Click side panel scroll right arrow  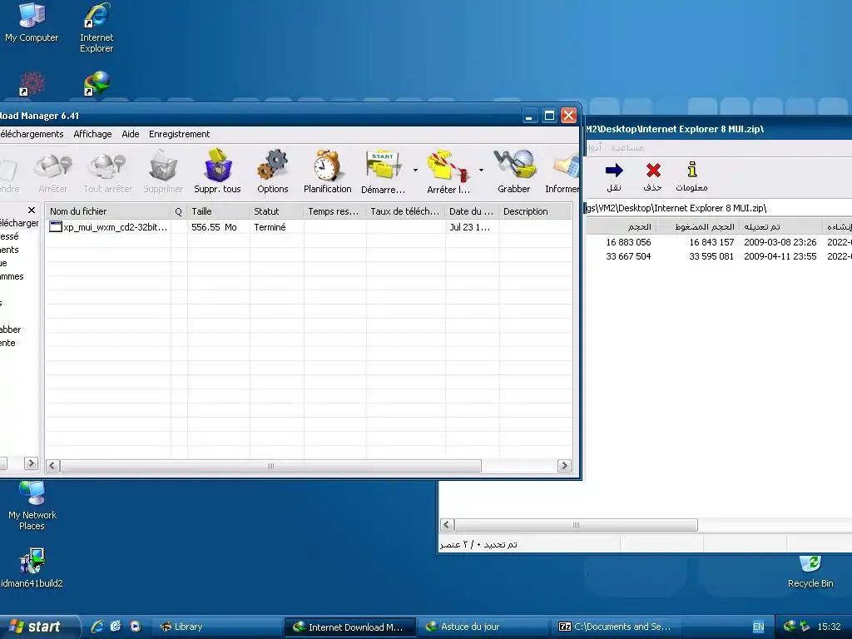(31, 463)
